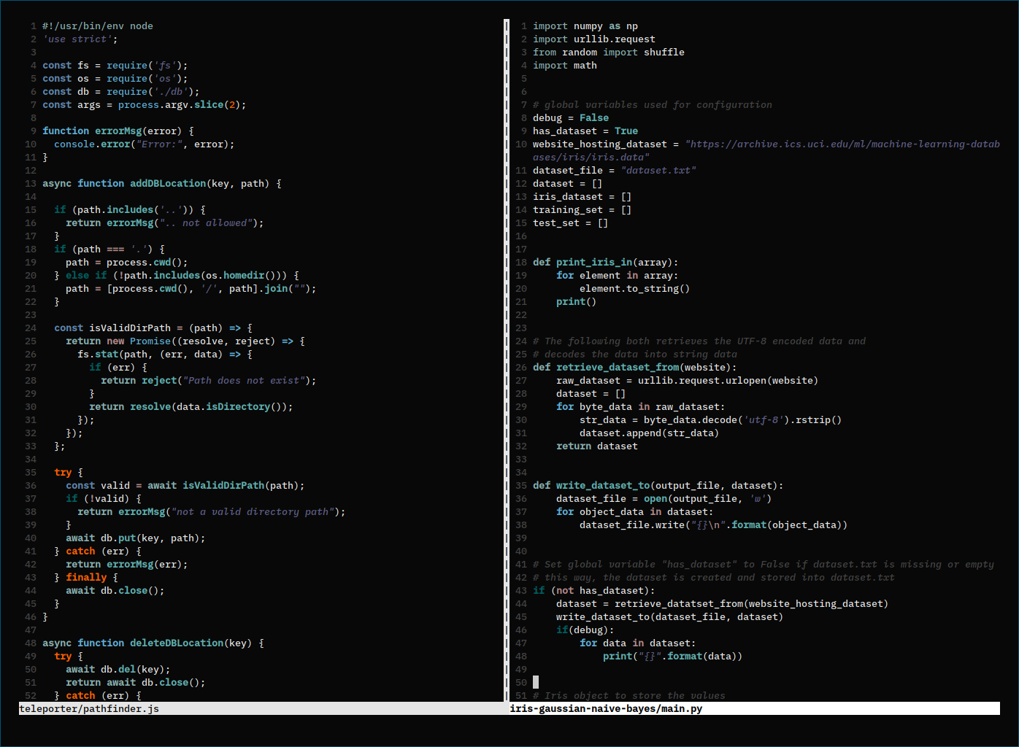Click the iris-gaussian-naive-bayes/main.py status line label

606,708
